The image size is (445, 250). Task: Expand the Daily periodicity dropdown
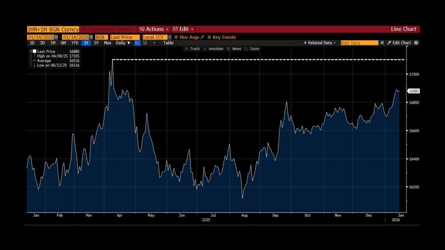(123, 43)
